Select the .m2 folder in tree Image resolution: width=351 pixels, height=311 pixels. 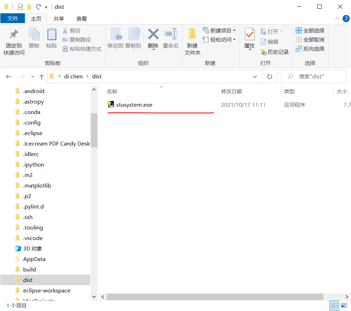pyautogui.click(x=28, y=175)
